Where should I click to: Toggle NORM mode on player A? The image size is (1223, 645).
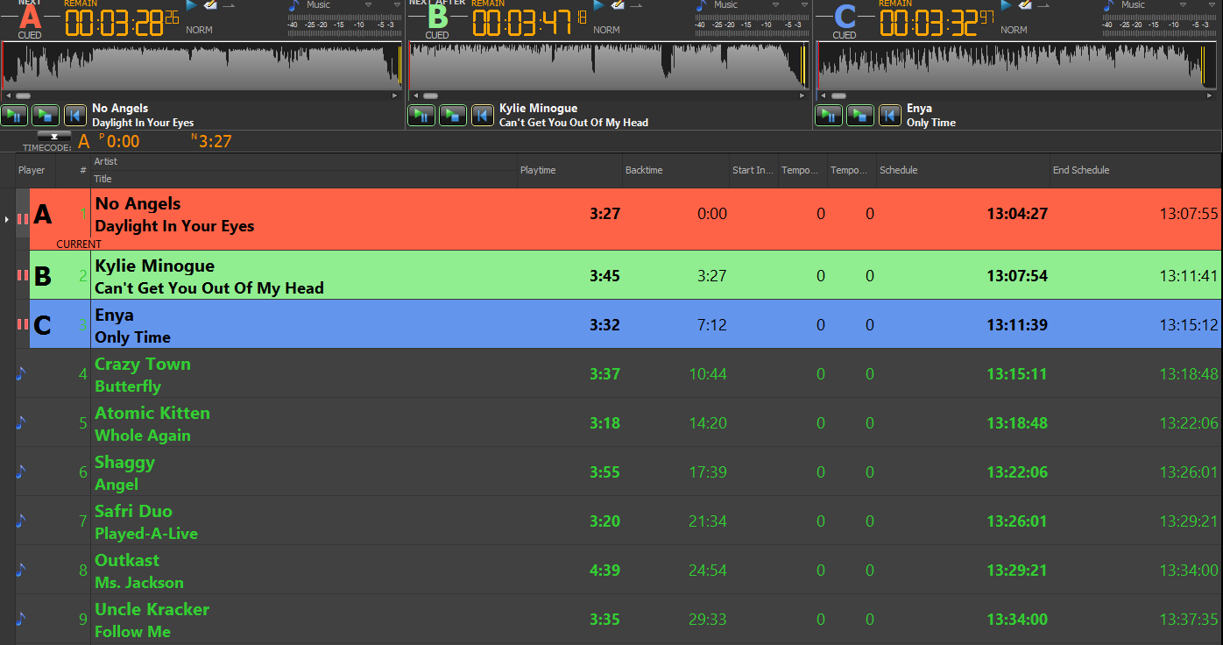(x=199, y=30)
